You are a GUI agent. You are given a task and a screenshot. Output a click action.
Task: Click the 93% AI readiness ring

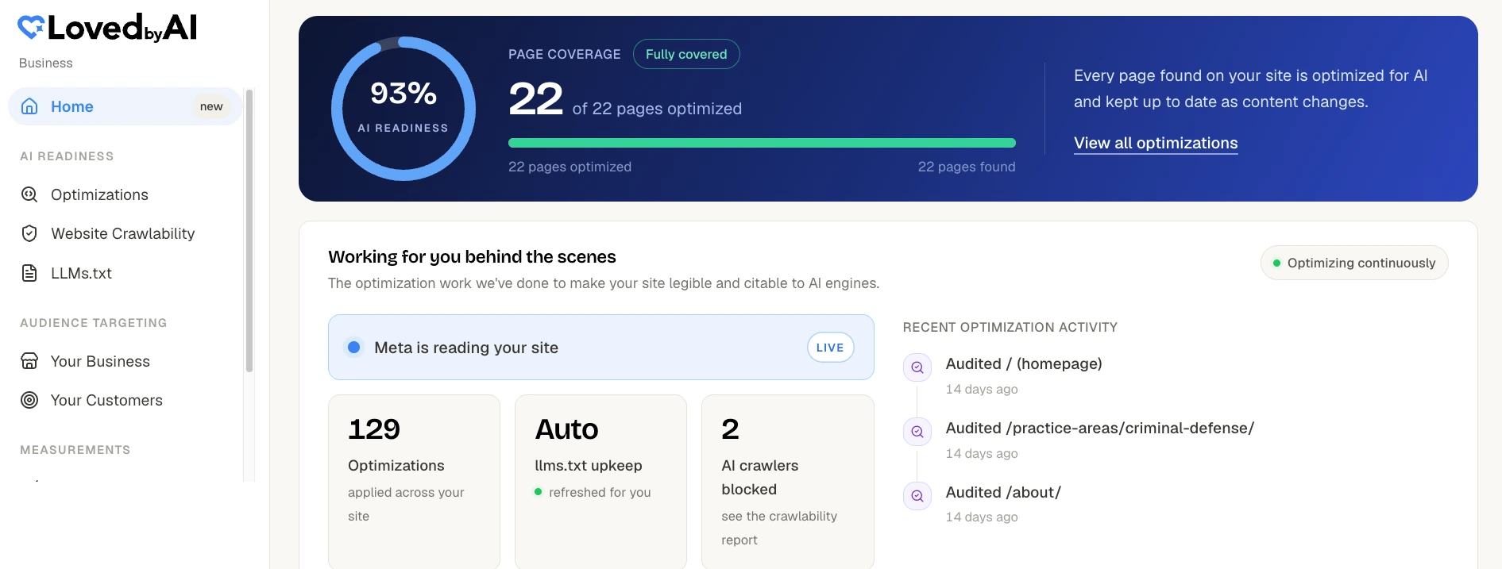coord(403,109)
